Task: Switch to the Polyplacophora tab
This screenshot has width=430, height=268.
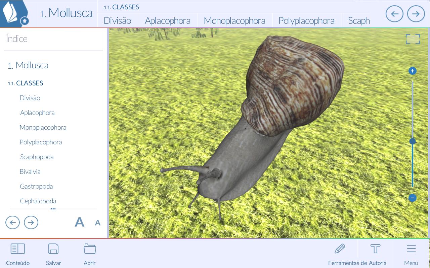Action: [306, 21]
